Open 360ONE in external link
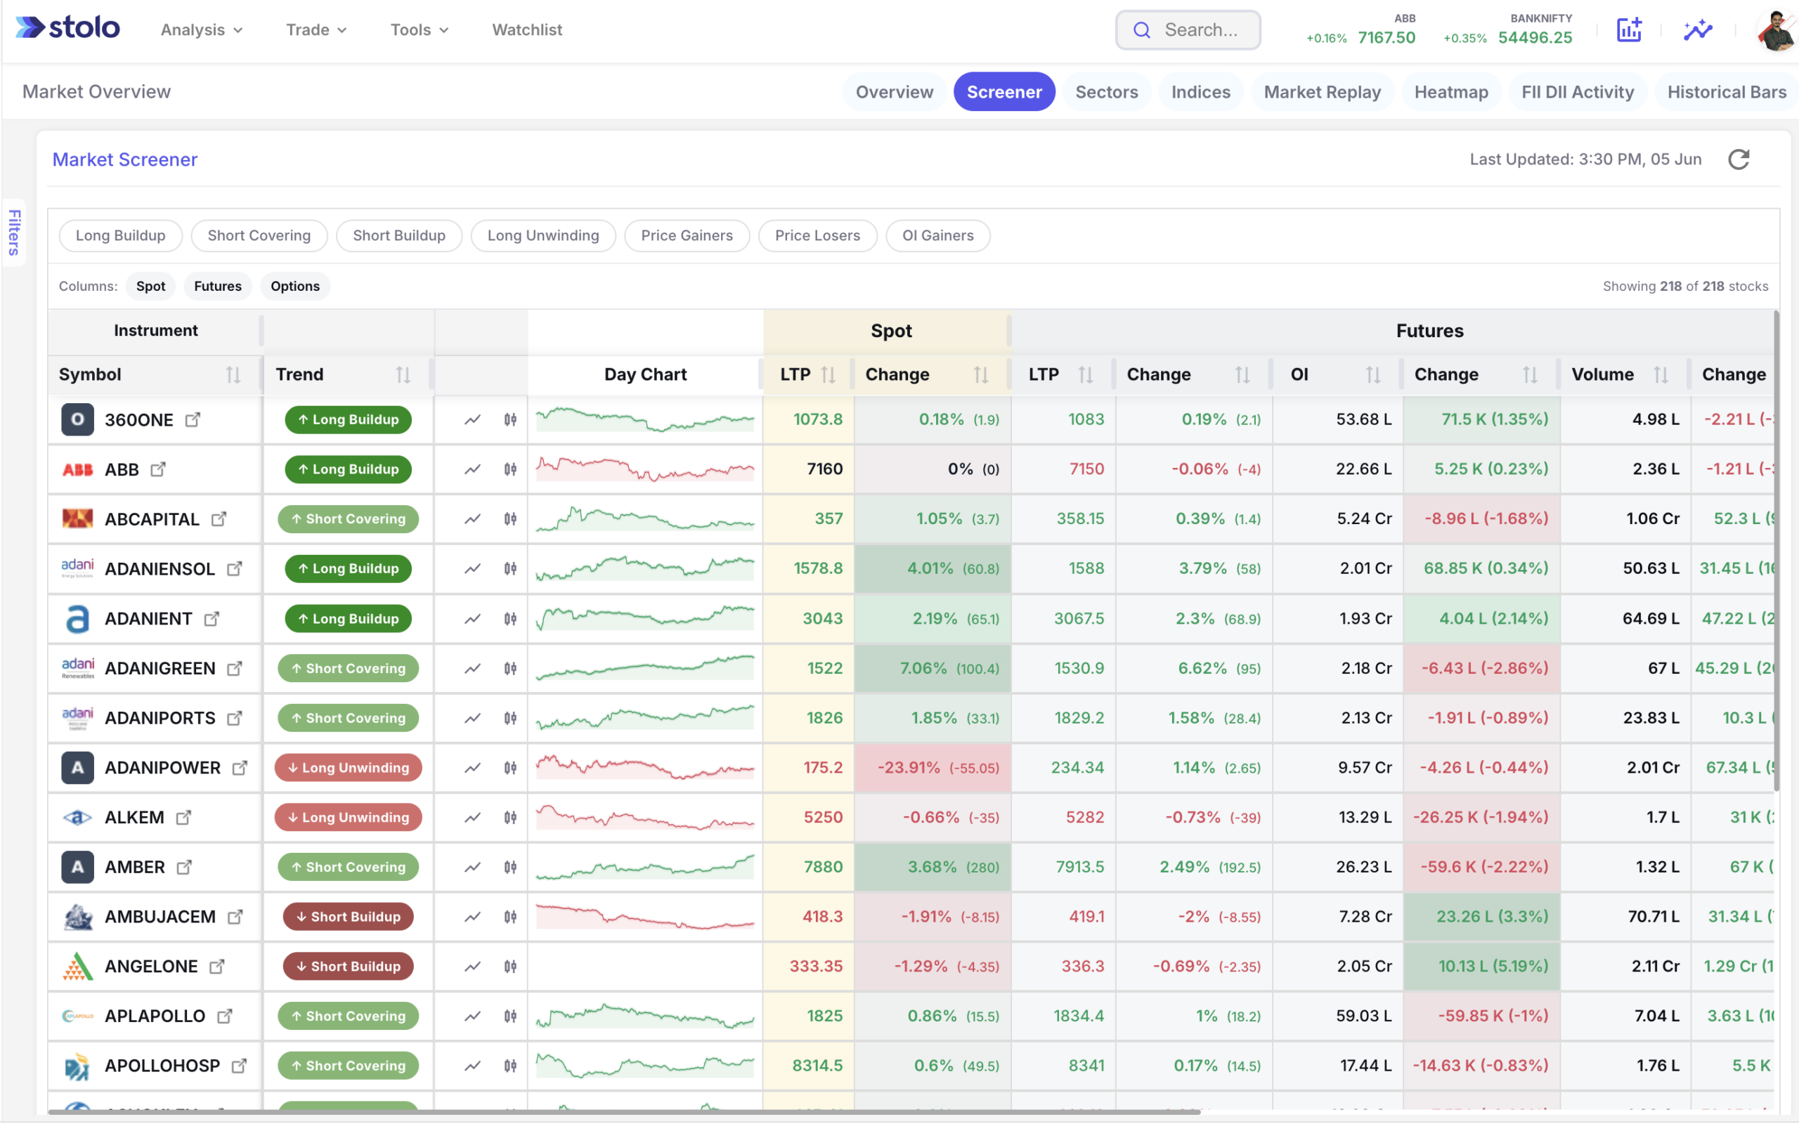The width and height of the screenshot is (1799, 1124). click(193, 419)
